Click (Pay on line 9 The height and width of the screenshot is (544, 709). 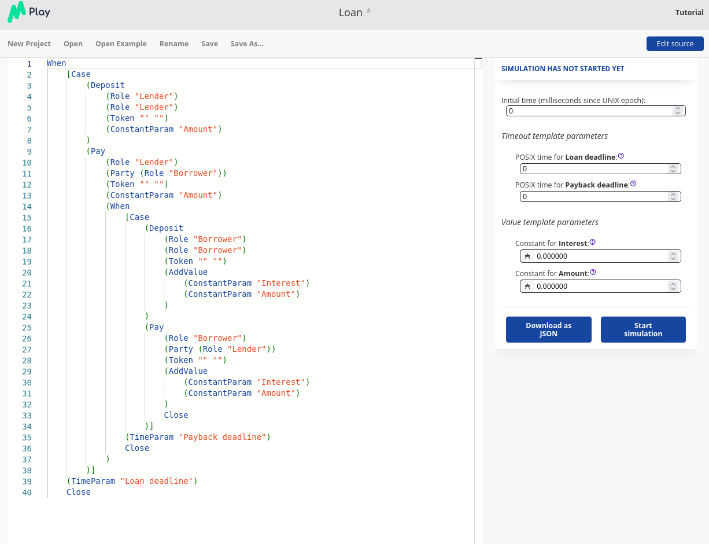click(96, 152)
